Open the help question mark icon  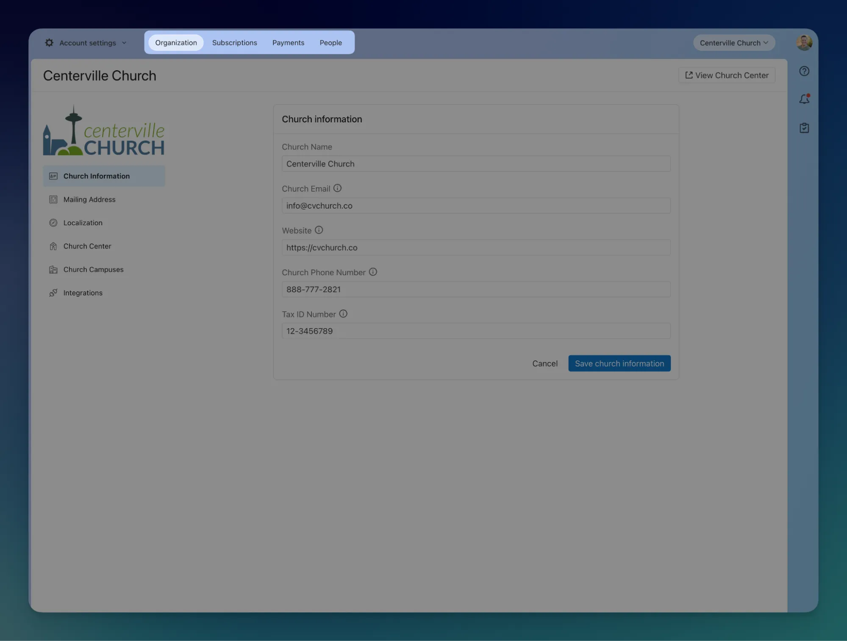tap(804, 71)
